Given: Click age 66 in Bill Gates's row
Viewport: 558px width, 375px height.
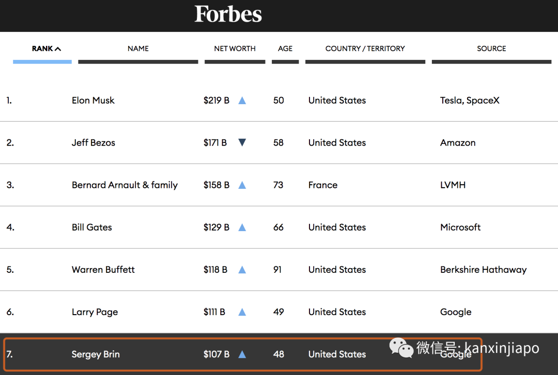Looking at the screenshot, I should point(278,227).
